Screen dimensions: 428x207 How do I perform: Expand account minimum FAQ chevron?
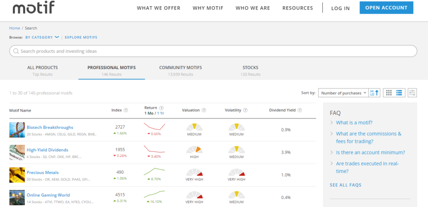[331, 152]
